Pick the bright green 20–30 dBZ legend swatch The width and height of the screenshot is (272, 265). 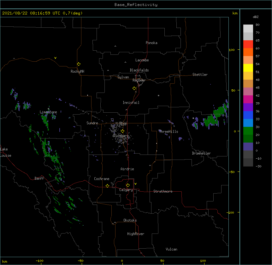248,131
